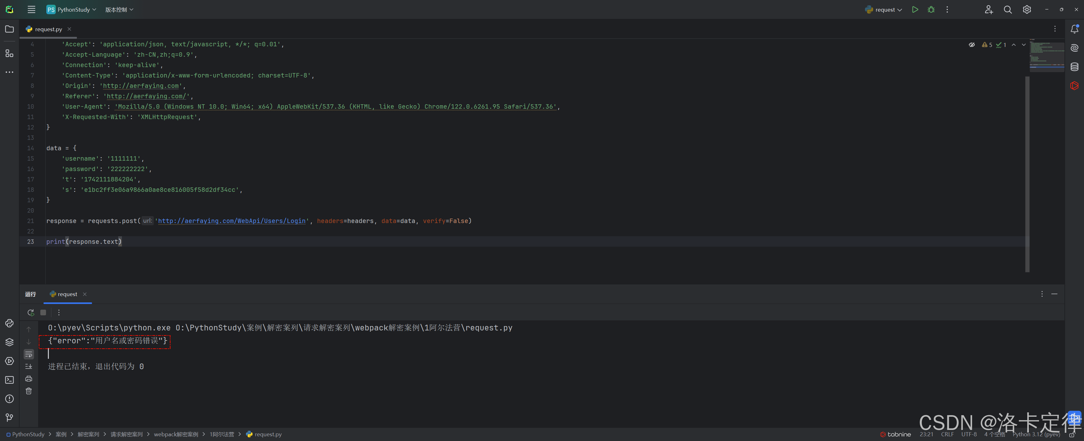Open the Database tool window
This screenshot has width=1084, height=441.
click(1074, 67)
